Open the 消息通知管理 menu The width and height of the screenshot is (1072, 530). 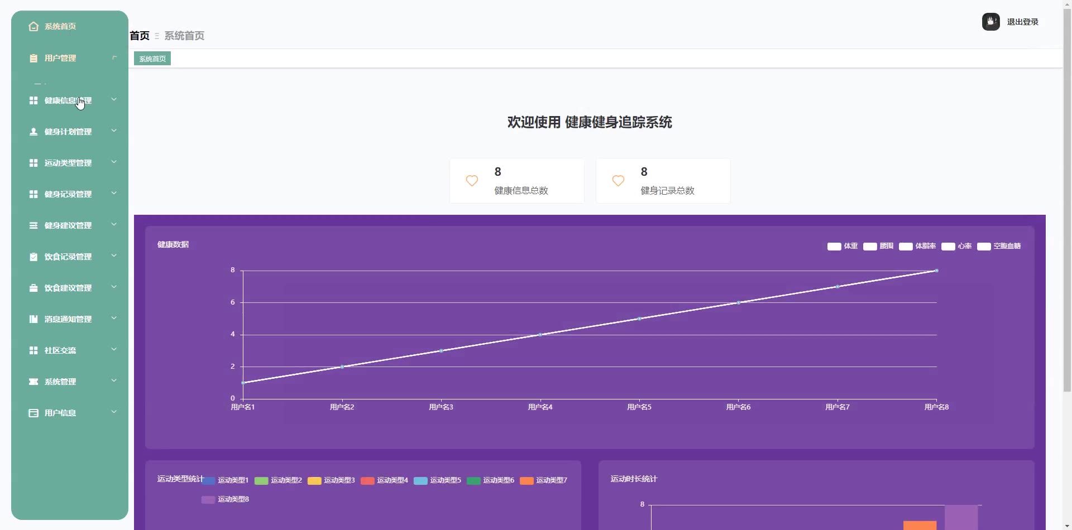click(x=68, y=319)
